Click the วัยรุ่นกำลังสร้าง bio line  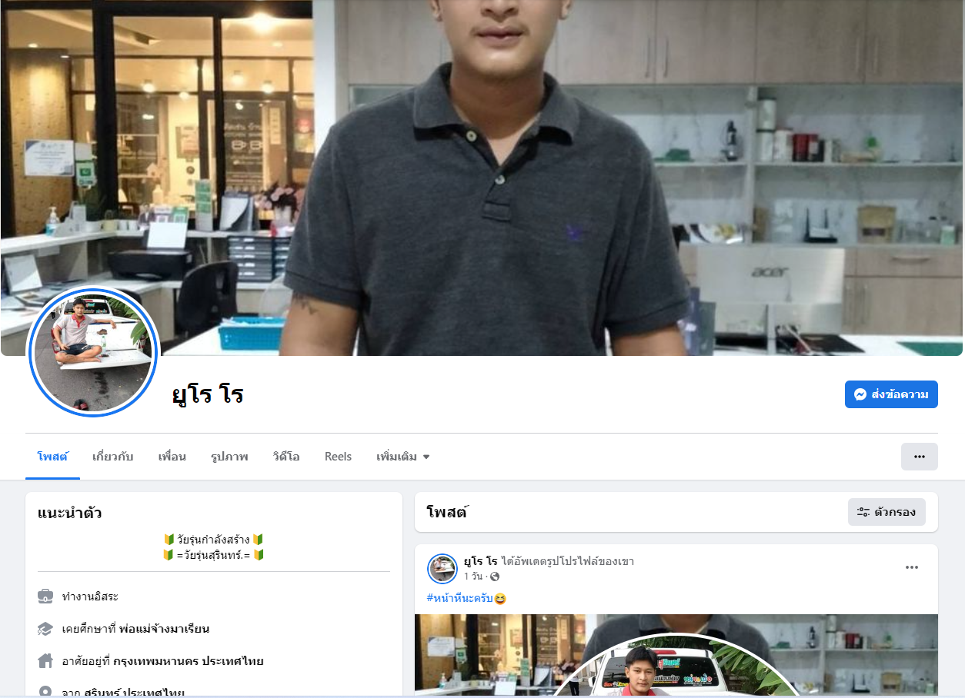[x=214, y=540]
